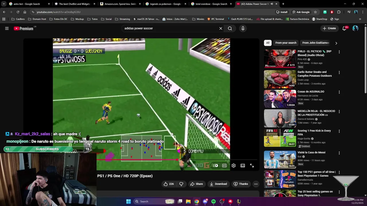Viewport: 367px width, 206px height.
Task: Open Top 150 PS1 games thumbnail
Action: click(280, 179)
